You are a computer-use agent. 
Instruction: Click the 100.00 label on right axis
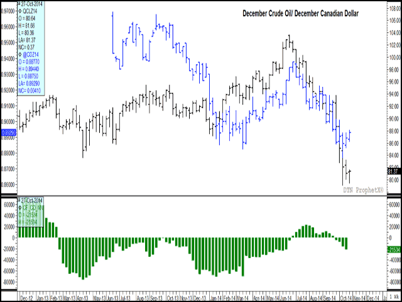[x=394, y=57]
